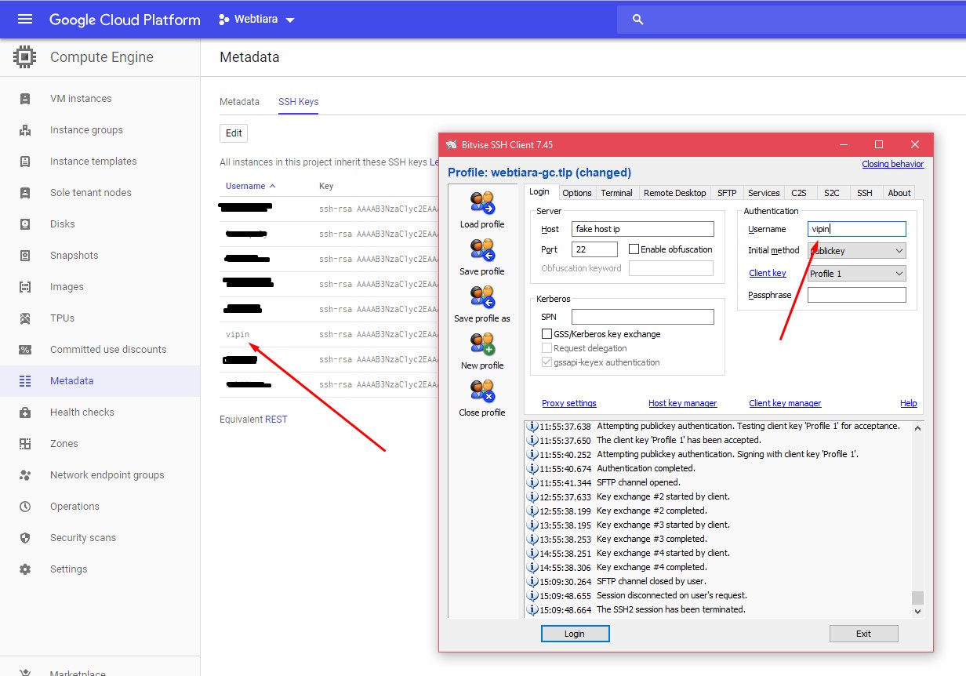
Task: Switch to the Metadata tab in Cloud console
Action: (x=239, y=102)
